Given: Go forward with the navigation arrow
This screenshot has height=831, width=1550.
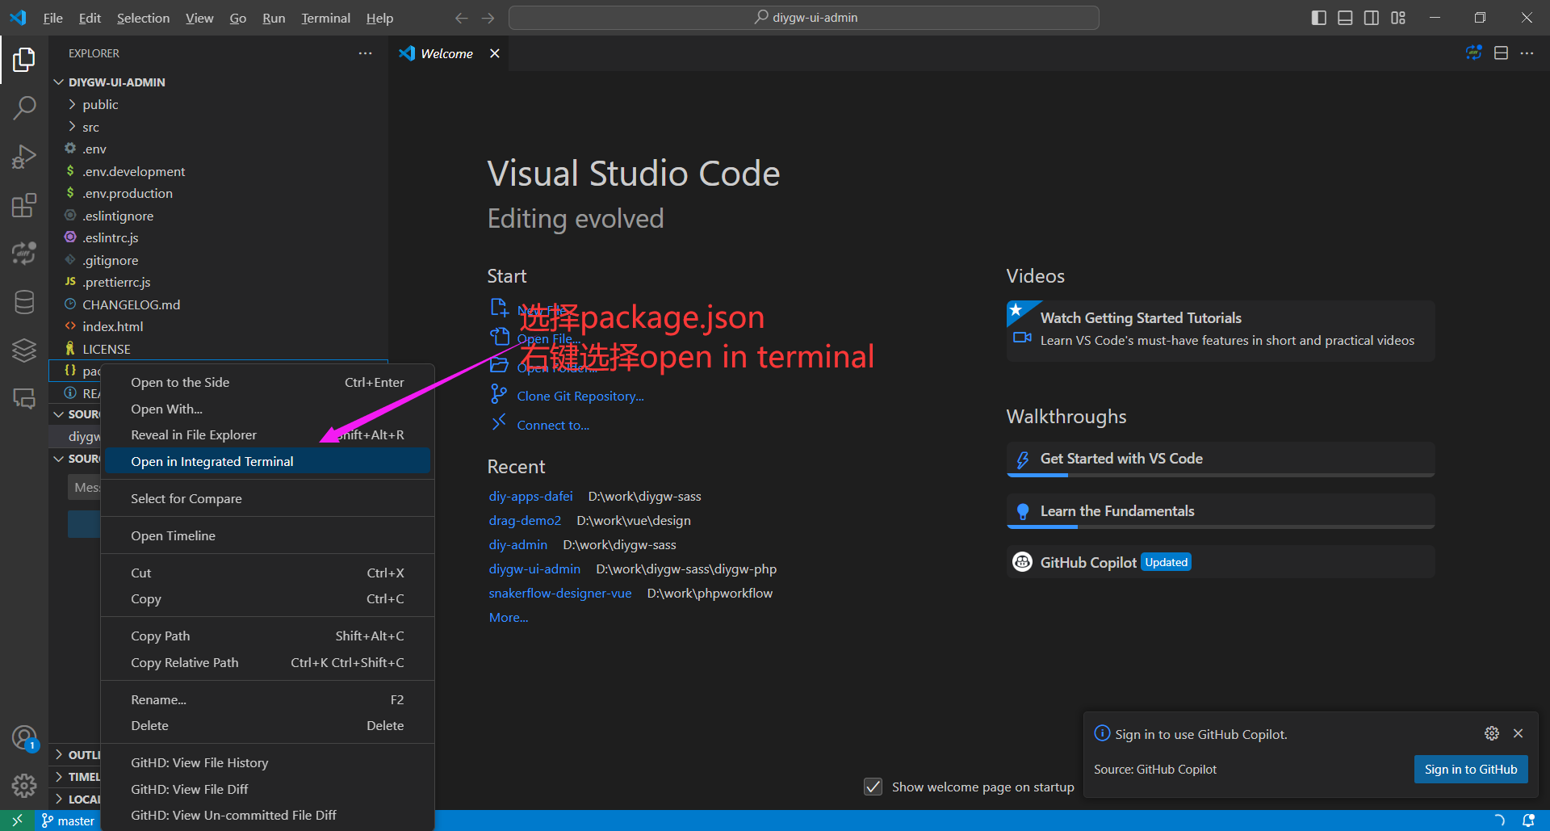Looking at the screenshot, I should coord(488,18).
